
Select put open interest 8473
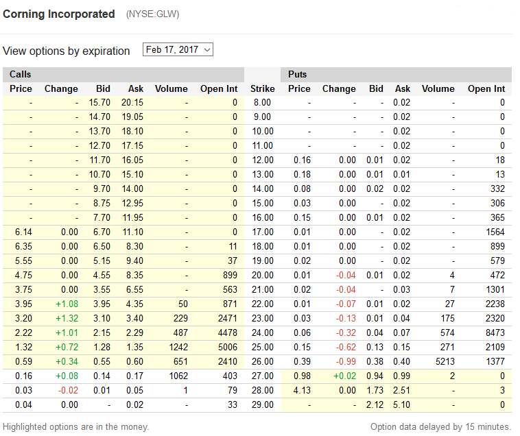(495, 333)
